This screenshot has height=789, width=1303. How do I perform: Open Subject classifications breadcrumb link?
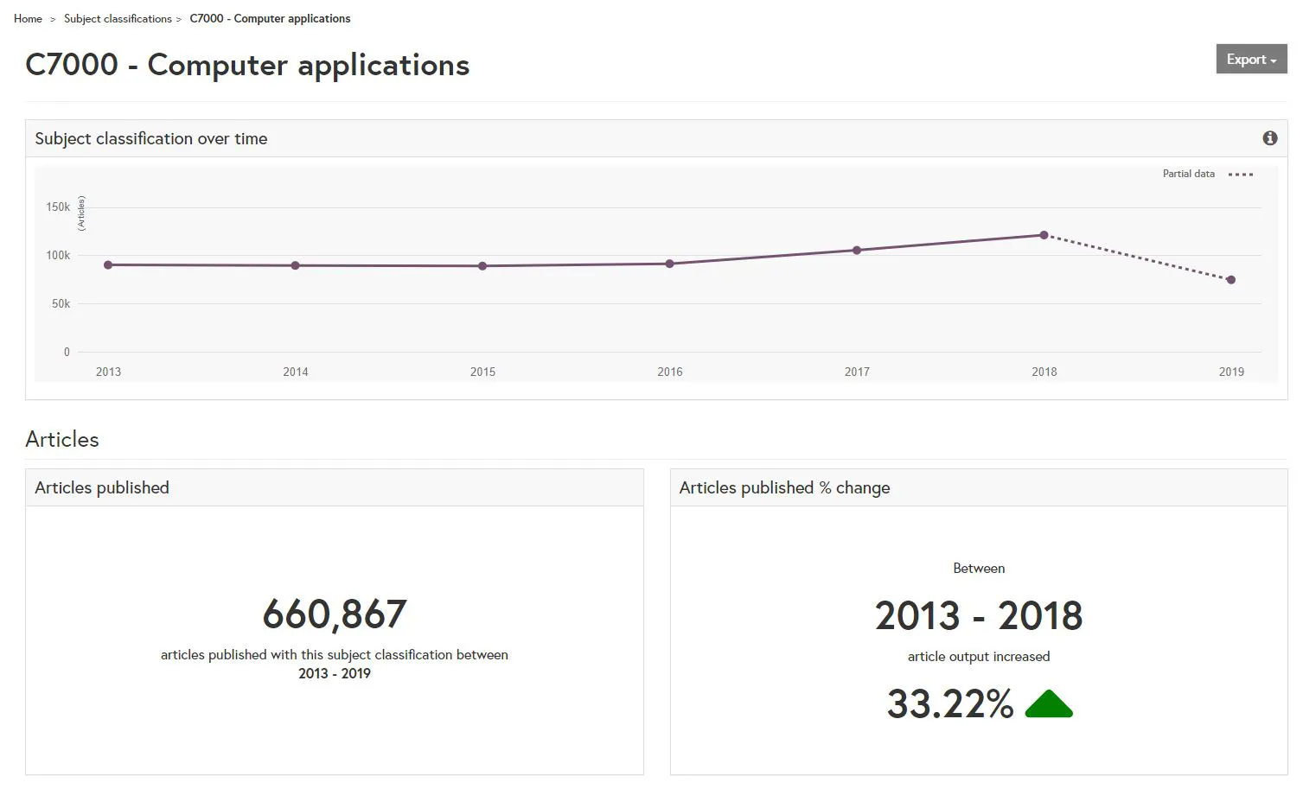click(x=118, y=19)
